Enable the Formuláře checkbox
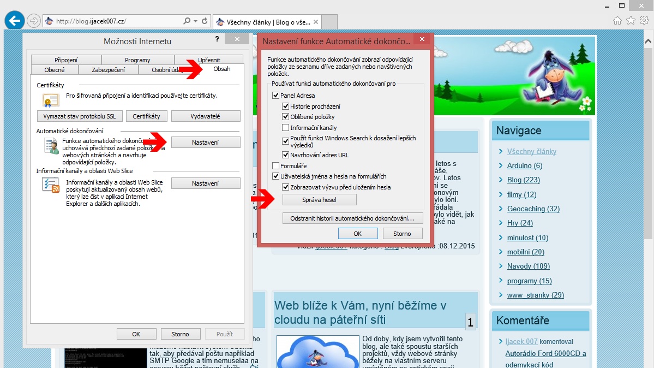654x368 pixels. click(275, 166)
